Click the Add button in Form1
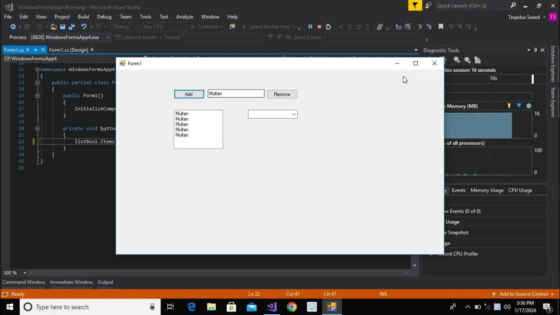Viewport: 560px width, 315px height. 189,94
